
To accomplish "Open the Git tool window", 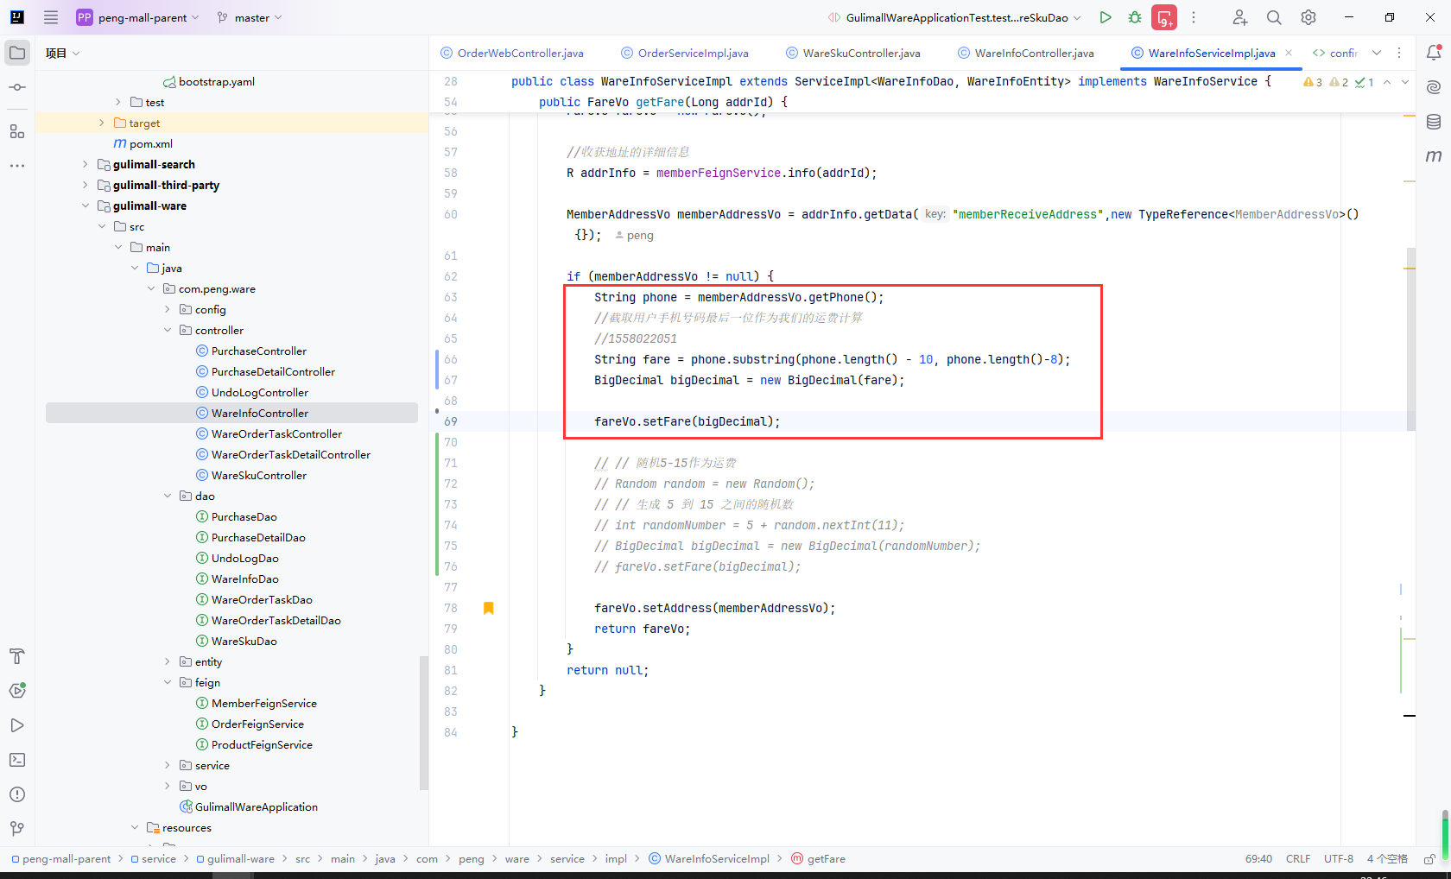I will 17,829.
